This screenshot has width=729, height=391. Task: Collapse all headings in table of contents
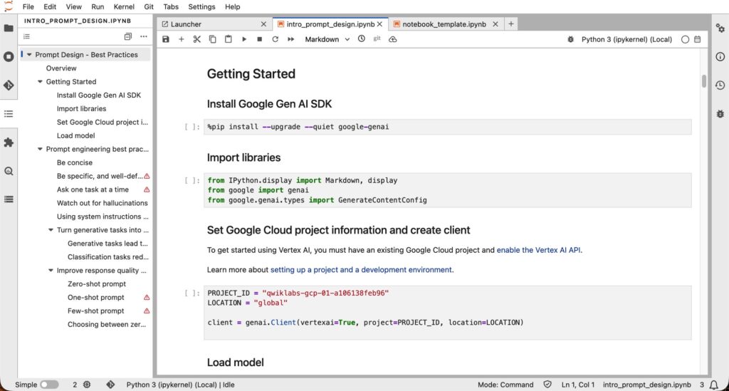point(128,36)
